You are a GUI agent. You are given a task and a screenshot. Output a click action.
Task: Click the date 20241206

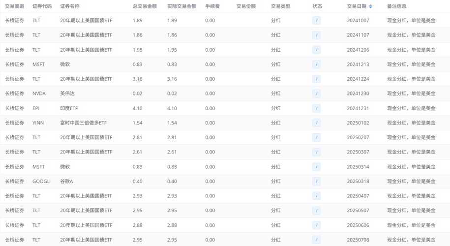tap(358, 50)
